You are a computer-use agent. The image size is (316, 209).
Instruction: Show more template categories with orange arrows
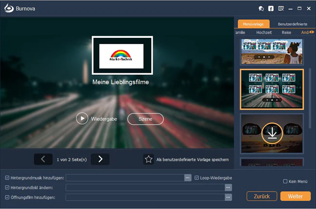point(312,32)
